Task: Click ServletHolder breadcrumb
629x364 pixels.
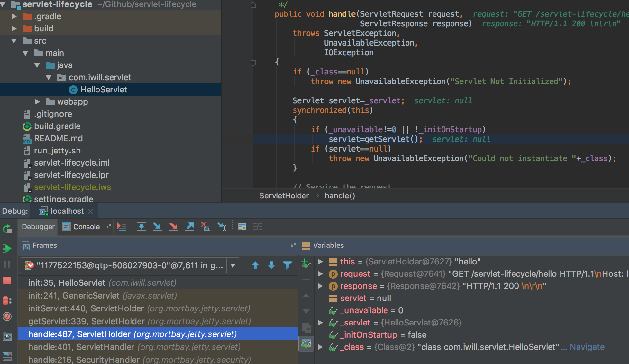Action: [284, 195]
